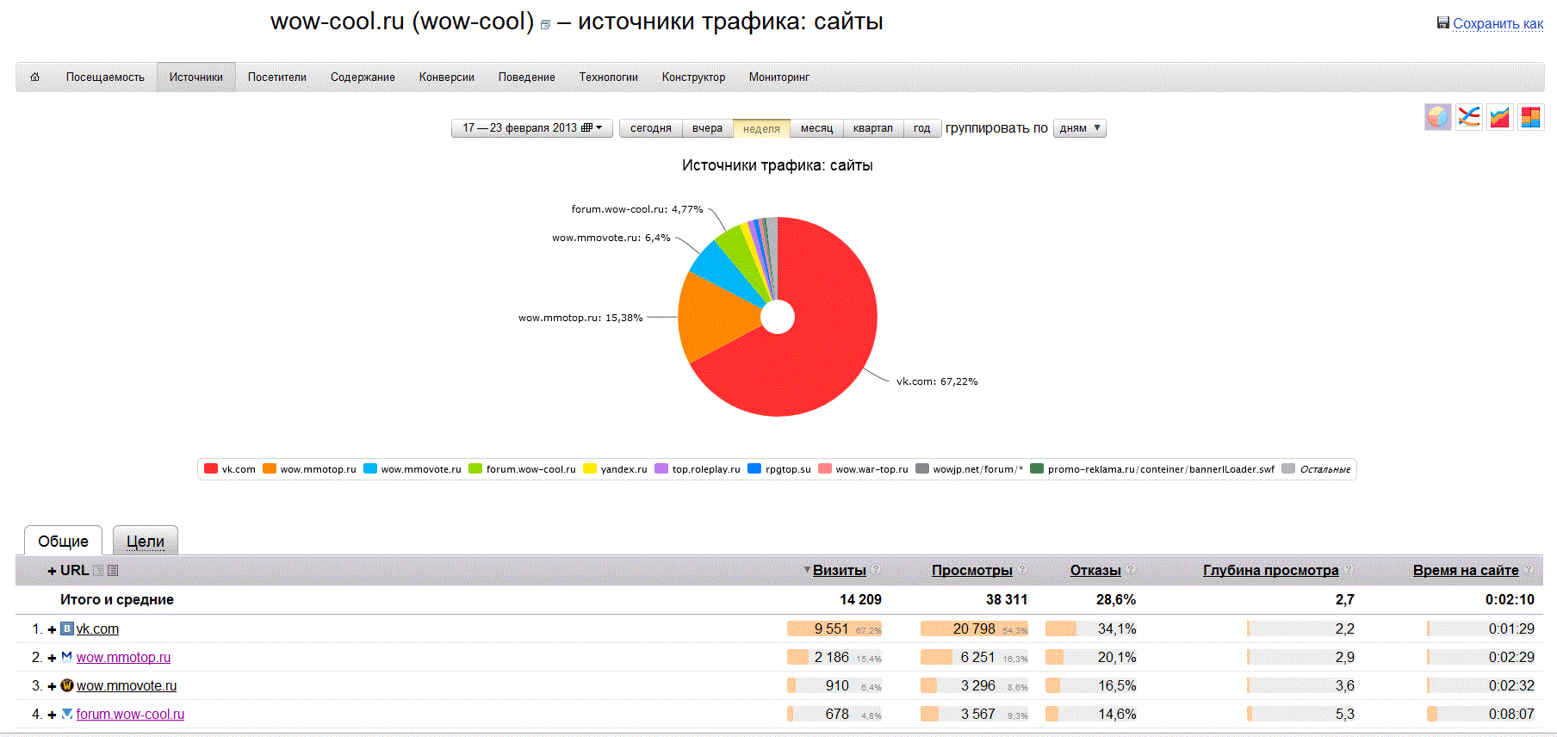Image resolution: width=1557 pixels, height=737 pixels.
Task: Switch to stacked area chart view
Action: tap(1499, 117)
